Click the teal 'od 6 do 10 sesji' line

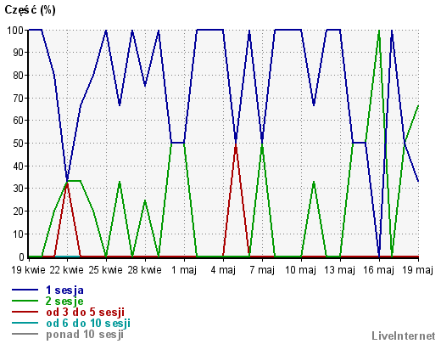[x=25, y=323]
